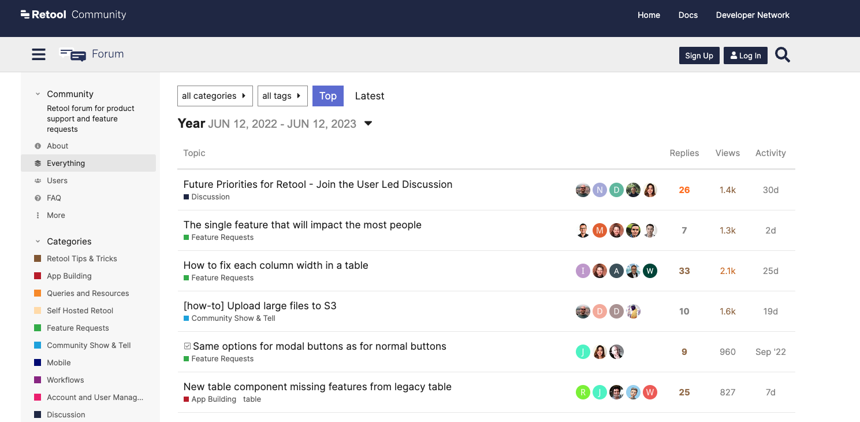The image size is (860, 422).
Task: Click the 'A' avatar on column width topic
Action: pyautogui.click(x=616, y=271)
